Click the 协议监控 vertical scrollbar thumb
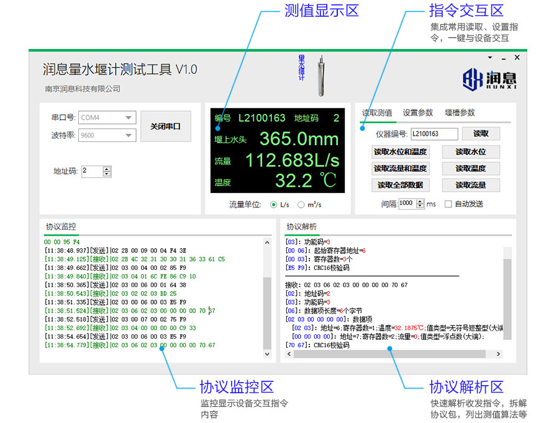This screenshot has height=423, width=559. tap(267, 313)
